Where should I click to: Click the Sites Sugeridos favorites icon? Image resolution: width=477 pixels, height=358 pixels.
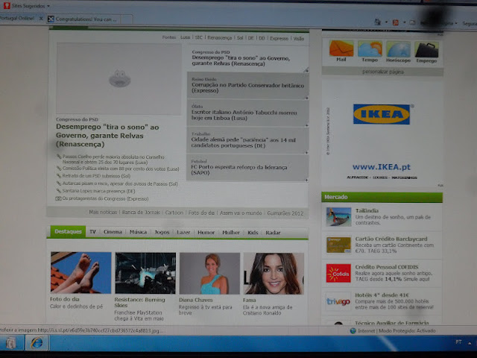click(x=7, y=5)
